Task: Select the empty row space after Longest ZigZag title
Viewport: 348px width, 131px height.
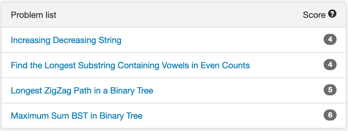Action: click(234, 90)
